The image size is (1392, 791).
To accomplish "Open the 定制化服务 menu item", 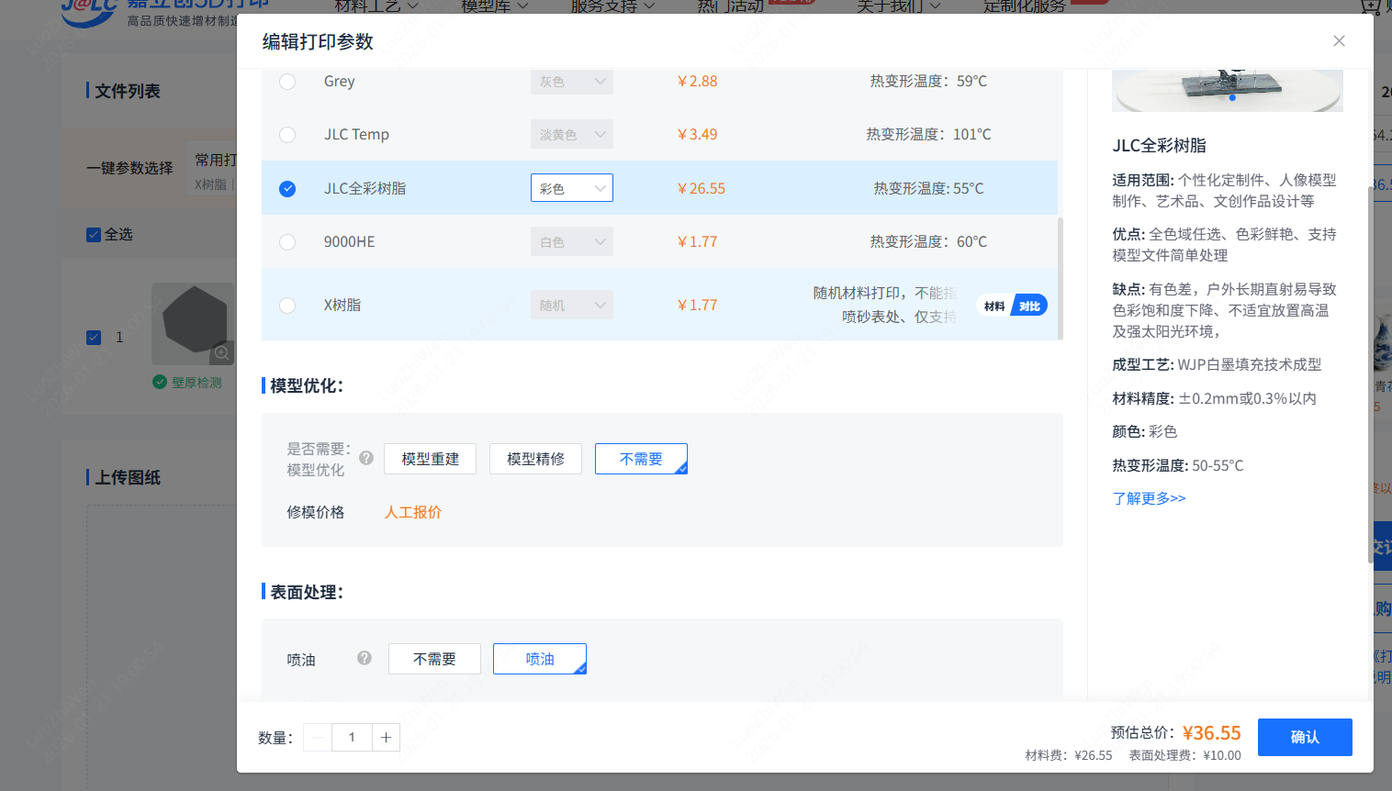I will [x=1025, y=6].
